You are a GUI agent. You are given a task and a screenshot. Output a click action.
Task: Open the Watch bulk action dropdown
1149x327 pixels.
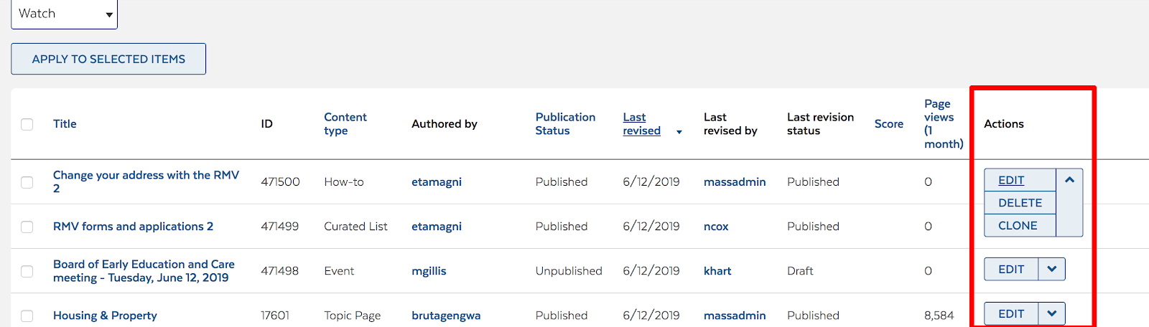click(64, 14)
